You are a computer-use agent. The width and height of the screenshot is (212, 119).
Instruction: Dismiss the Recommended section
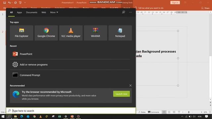[130, 86]
